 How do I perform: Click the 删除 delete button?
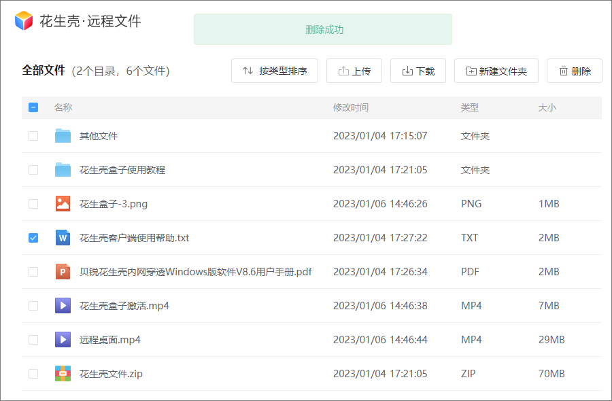(x=575, y=71)
